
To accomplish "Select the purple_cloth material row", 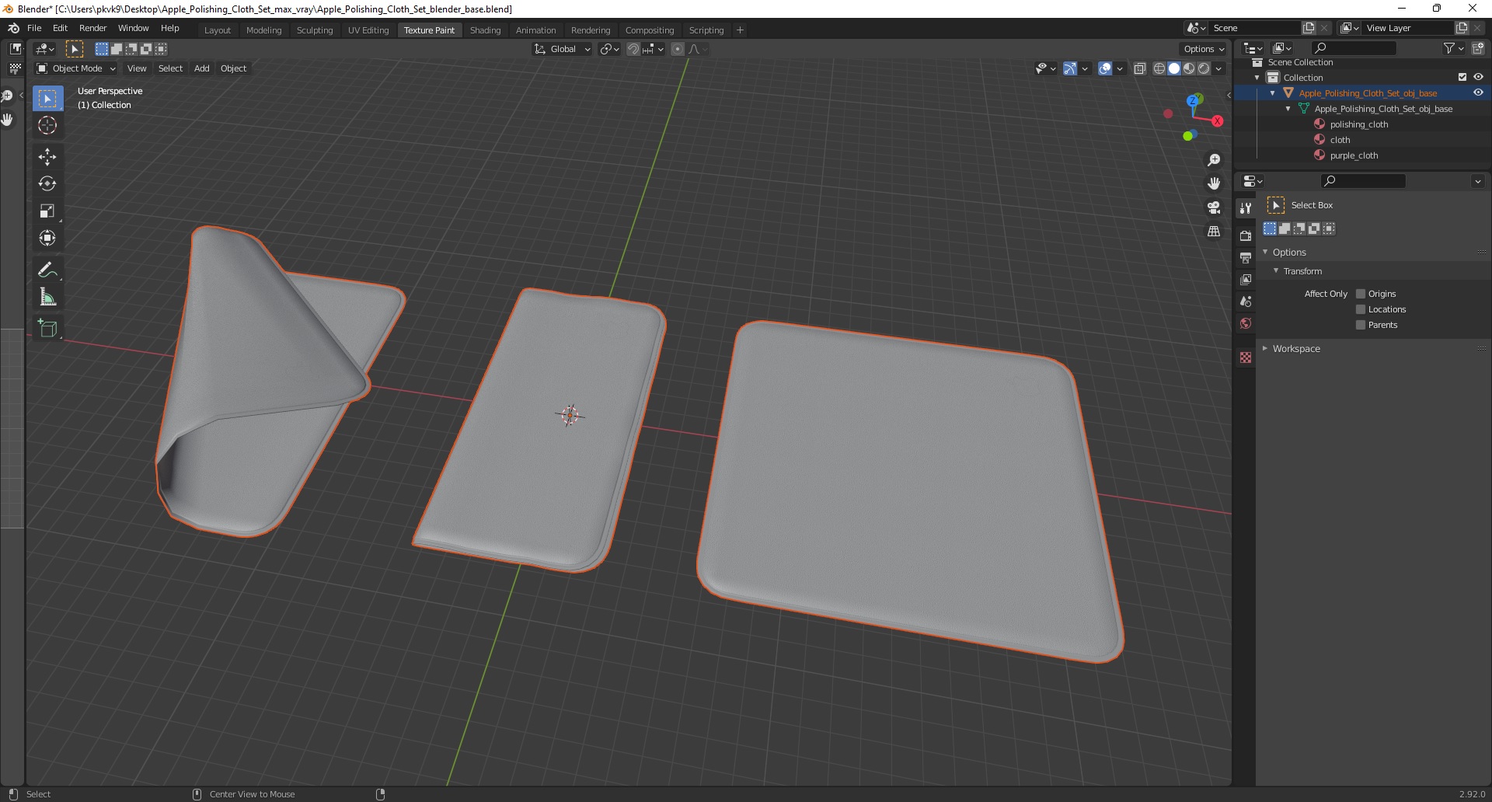I will (x=1354, y=155).
